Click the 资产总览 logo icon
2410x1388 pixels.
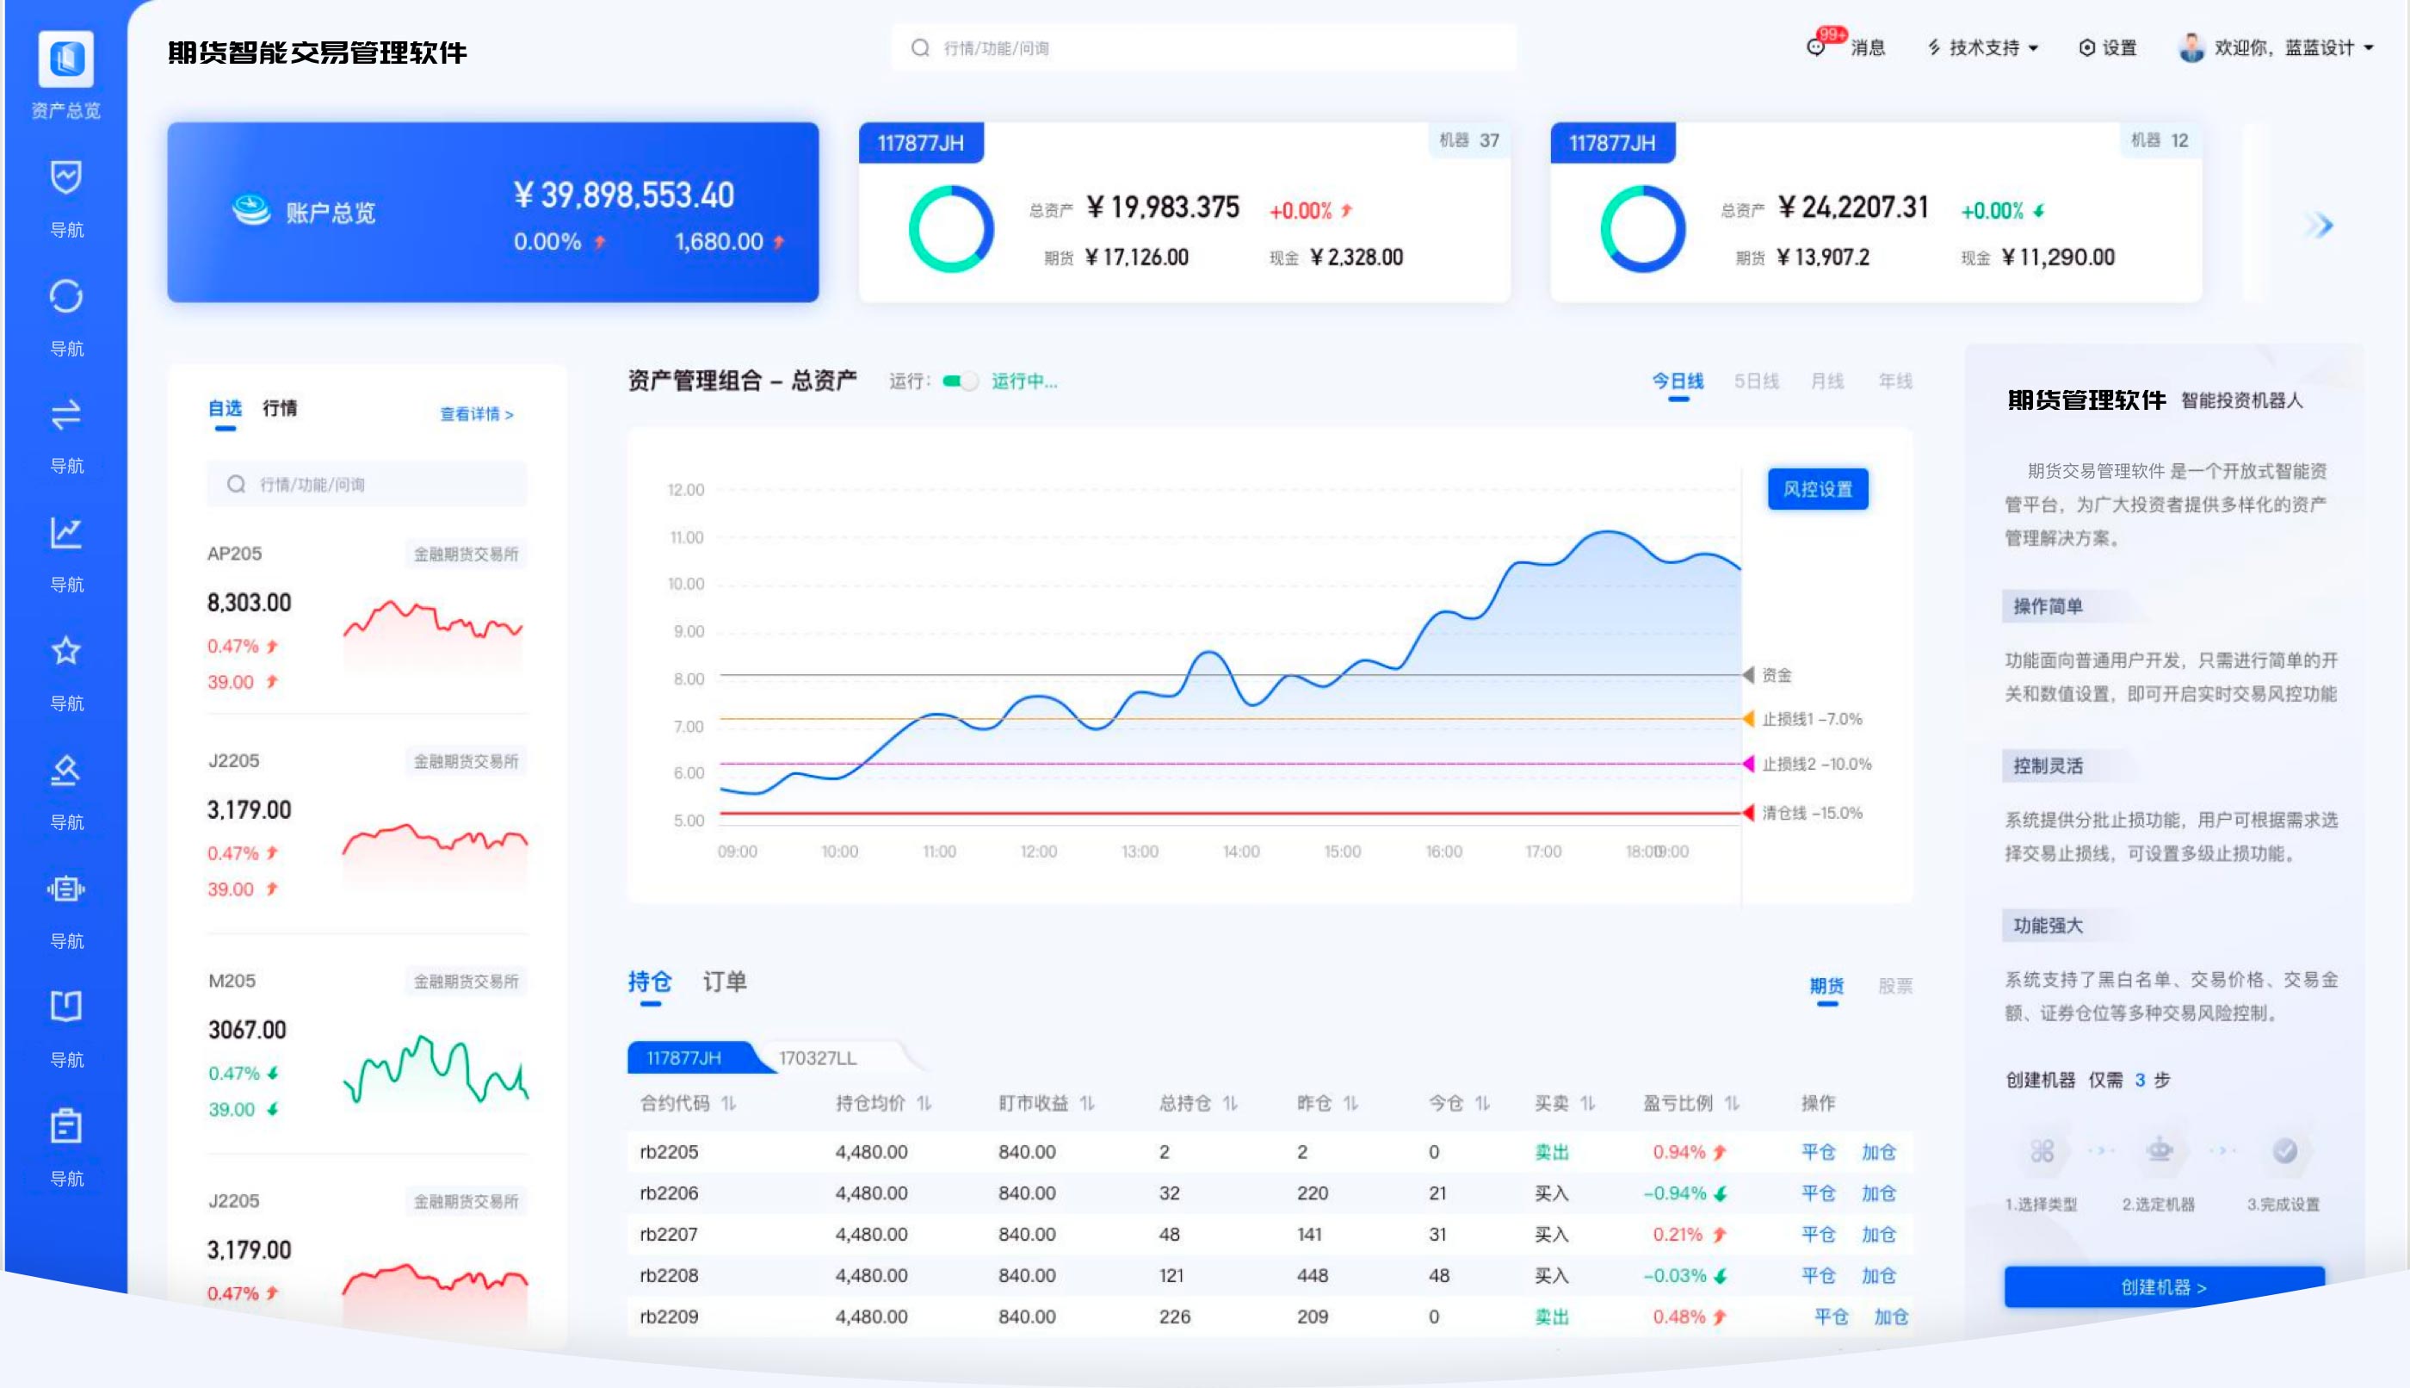(x=65, y=59)
